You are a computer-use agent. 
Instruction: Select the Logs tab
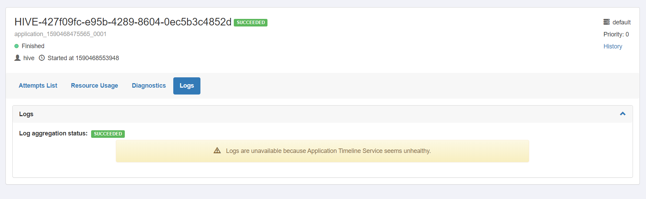(187, 86)
